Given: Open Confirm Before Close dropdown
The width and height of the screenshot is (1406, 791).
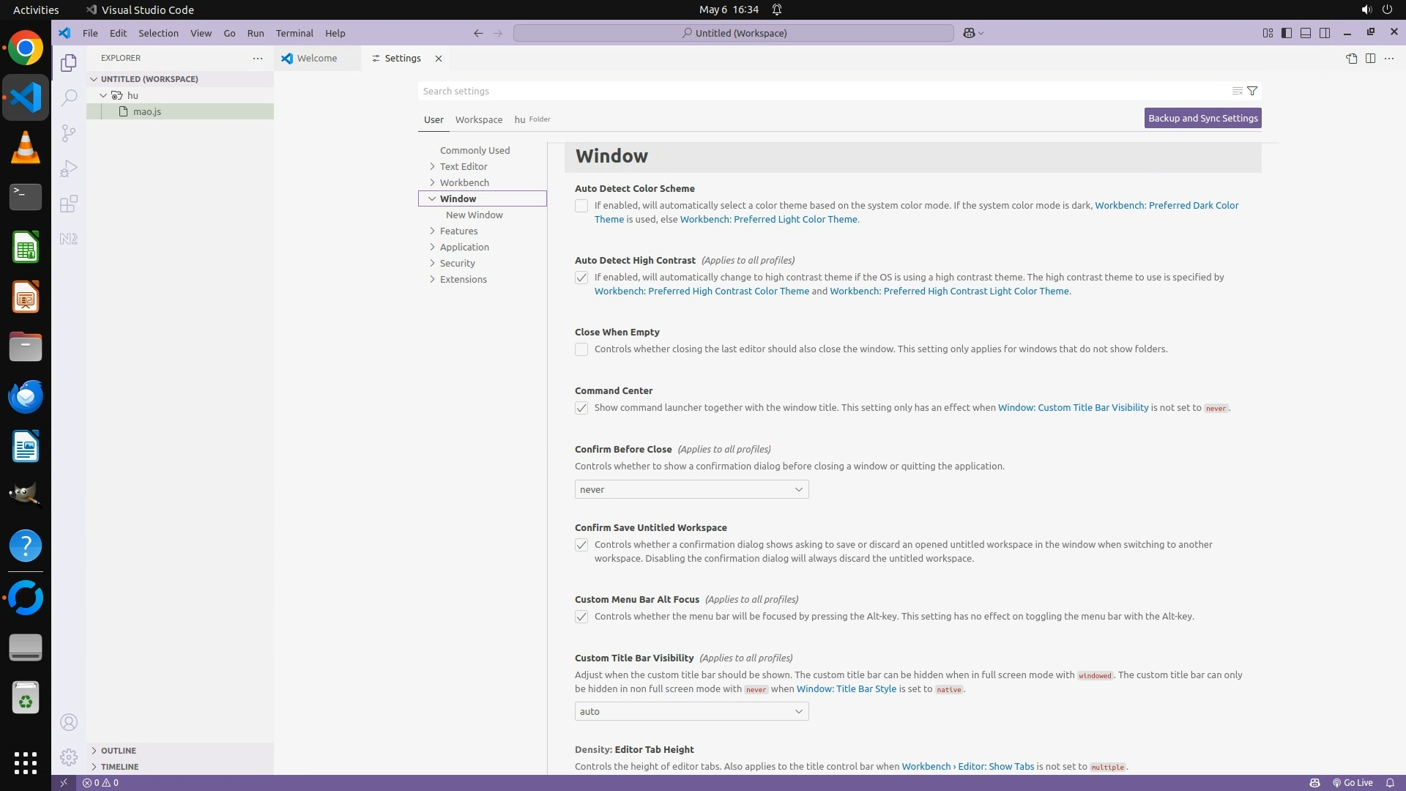Looking at the screenshot, I should click(691, 489).
